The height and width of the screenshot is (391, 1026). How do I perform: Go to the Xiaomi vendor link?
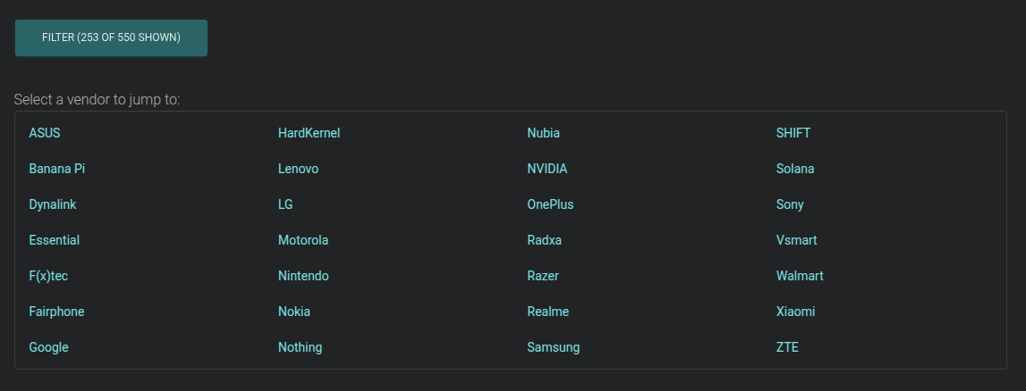(795, 312)
